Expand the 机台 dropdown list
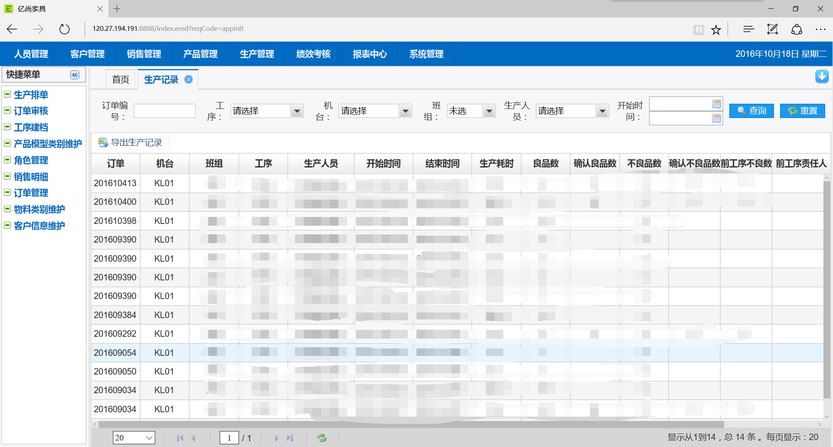This screenshot has height=447, width=833. pos(405,111)
